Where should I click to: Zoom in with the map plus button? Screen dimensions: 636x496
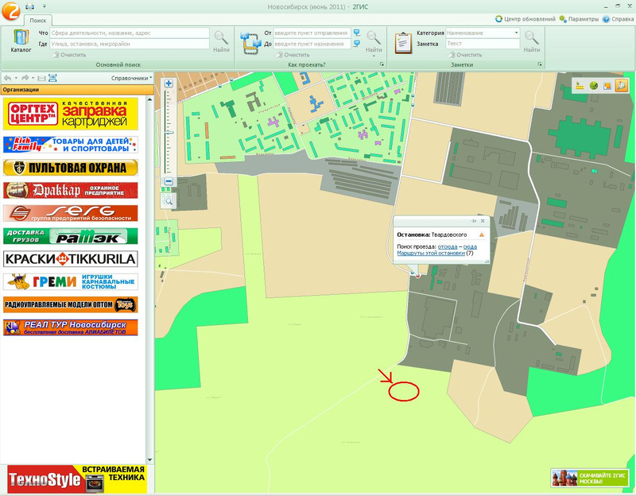[169, 83]
